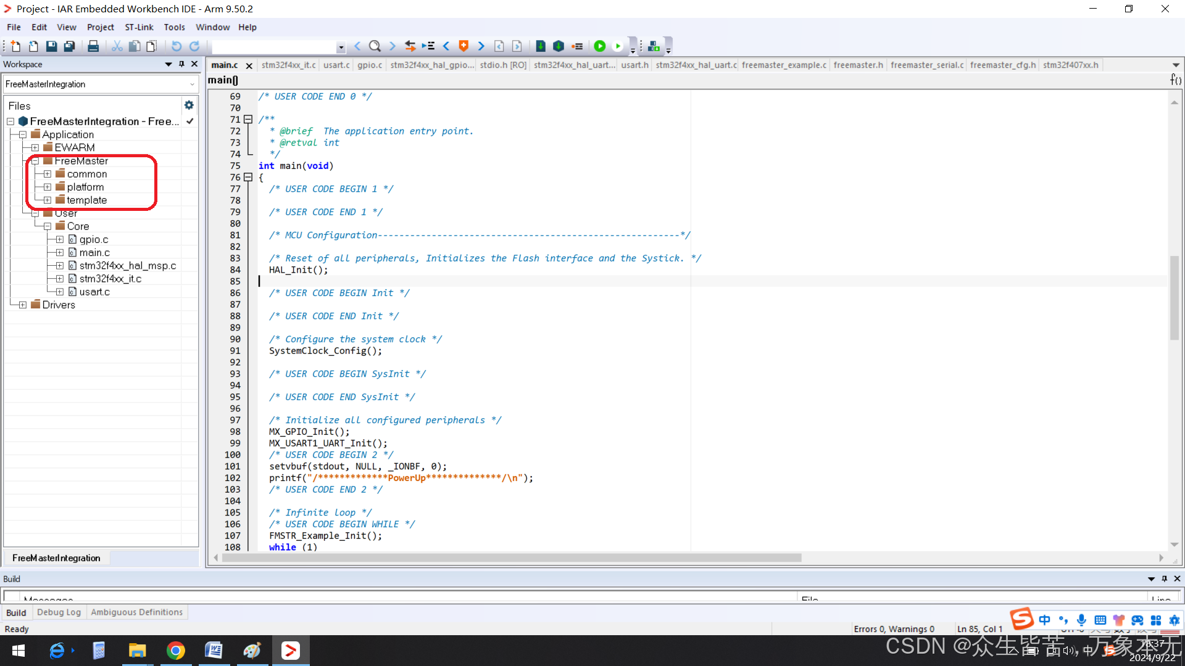Cut selected text with the scissors icon

click(116, 46)
